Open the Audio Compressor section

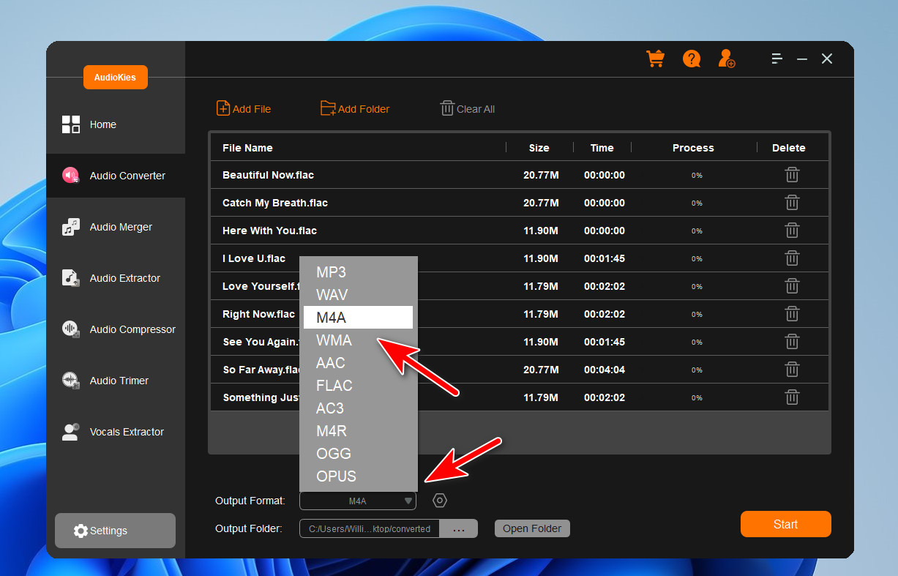[x=116, y=329]
